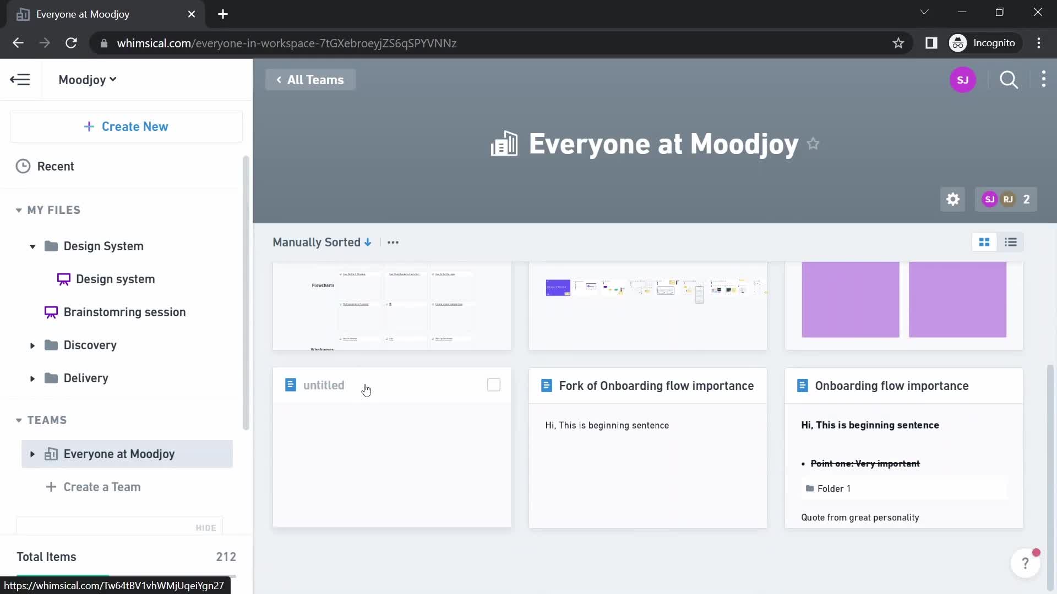1057x594 pixels.
Task: Favorite Everyone at Moodjoy with the star
Action: pyautogui.click(x=813, y=144)
